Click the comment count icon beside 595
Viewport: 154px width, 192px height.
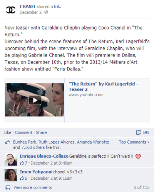(139, 132)
